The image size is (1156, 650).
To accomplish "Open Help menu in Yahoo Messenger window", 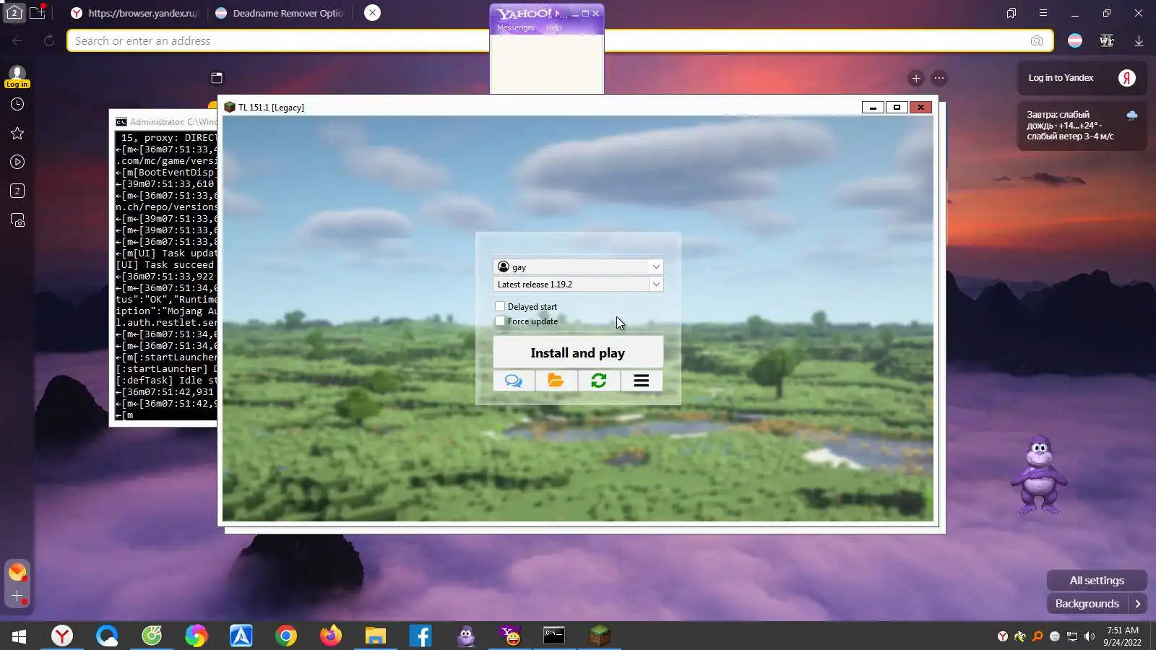I will [x=553, y=27].
